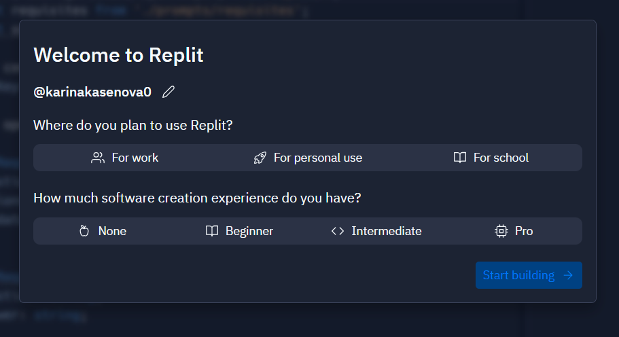This screenshot has height=337, width=619.
Task: Click the software creation experience question text
Action: click(x=197, y=198)
